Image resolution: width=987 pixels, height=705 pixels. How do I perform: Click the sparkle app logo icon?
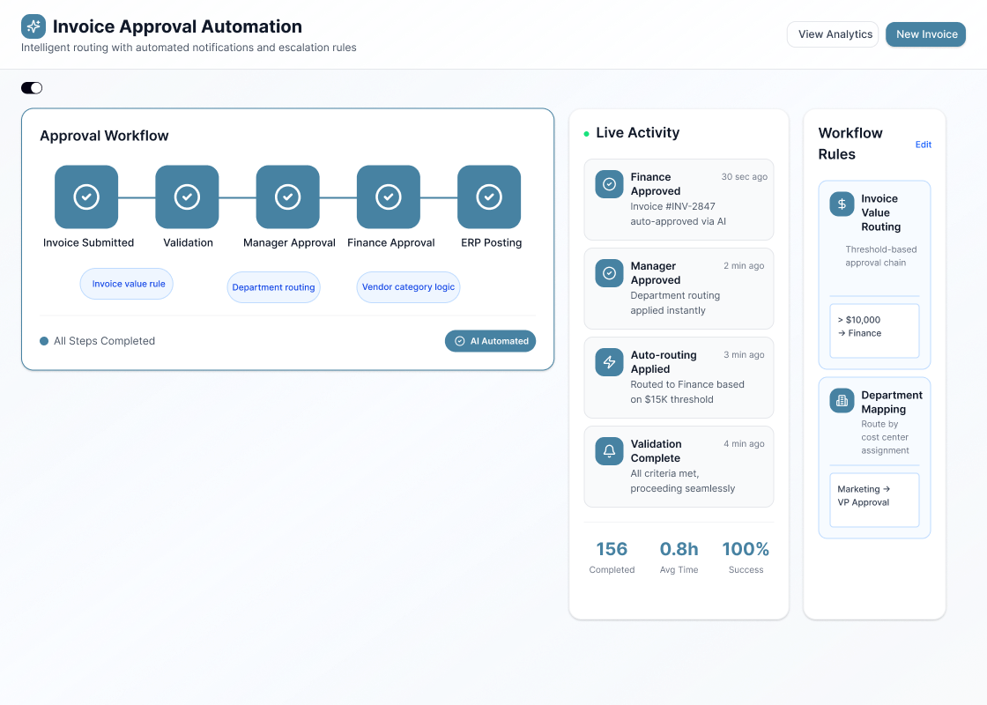tap(33, 26)
